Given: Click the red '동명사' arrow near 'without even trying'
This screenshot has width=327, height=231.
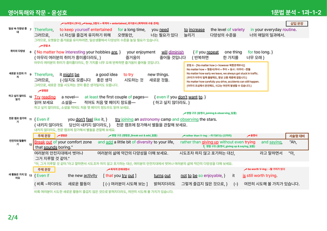Looking at the screenshot, I should pyautogui.click(x=249, y=136).
